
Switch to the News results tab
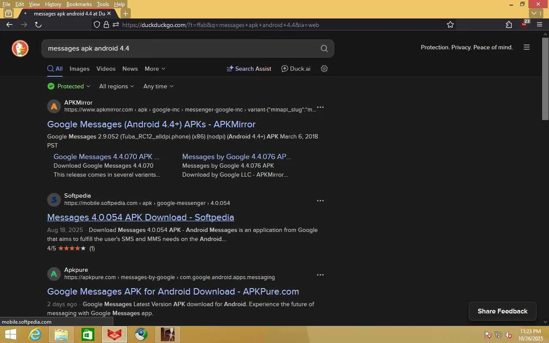click(x=130, y=69)
